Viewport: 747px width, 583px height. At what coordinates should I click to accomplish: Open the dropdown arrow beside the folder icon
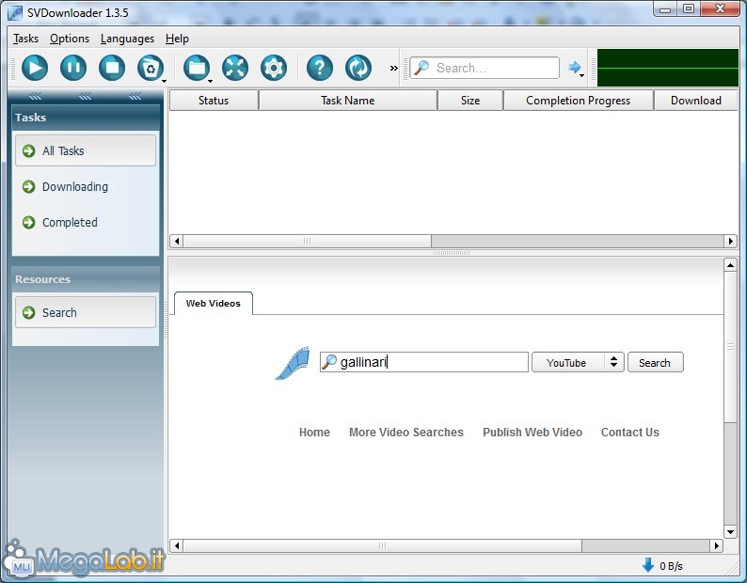[210, 81]
